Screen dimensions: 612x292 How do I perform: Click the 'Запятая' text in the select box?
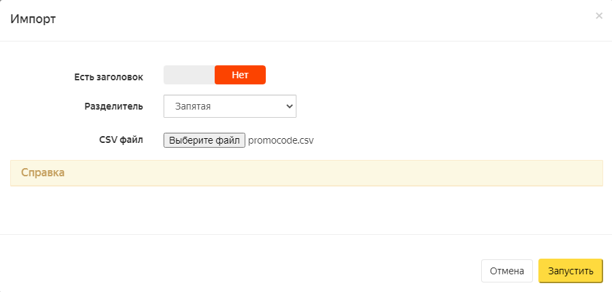point(193,106)
